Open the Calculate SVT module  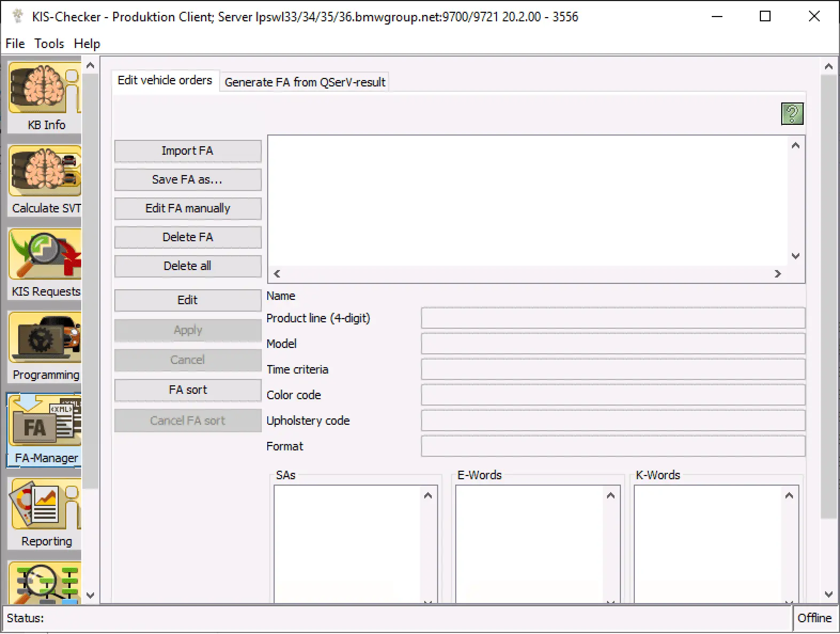coord(45,180)
